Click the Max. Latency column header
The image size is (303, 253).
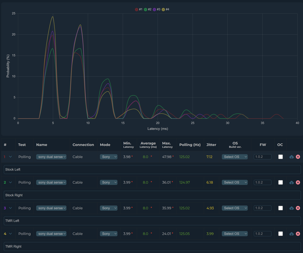coord(167,145)
